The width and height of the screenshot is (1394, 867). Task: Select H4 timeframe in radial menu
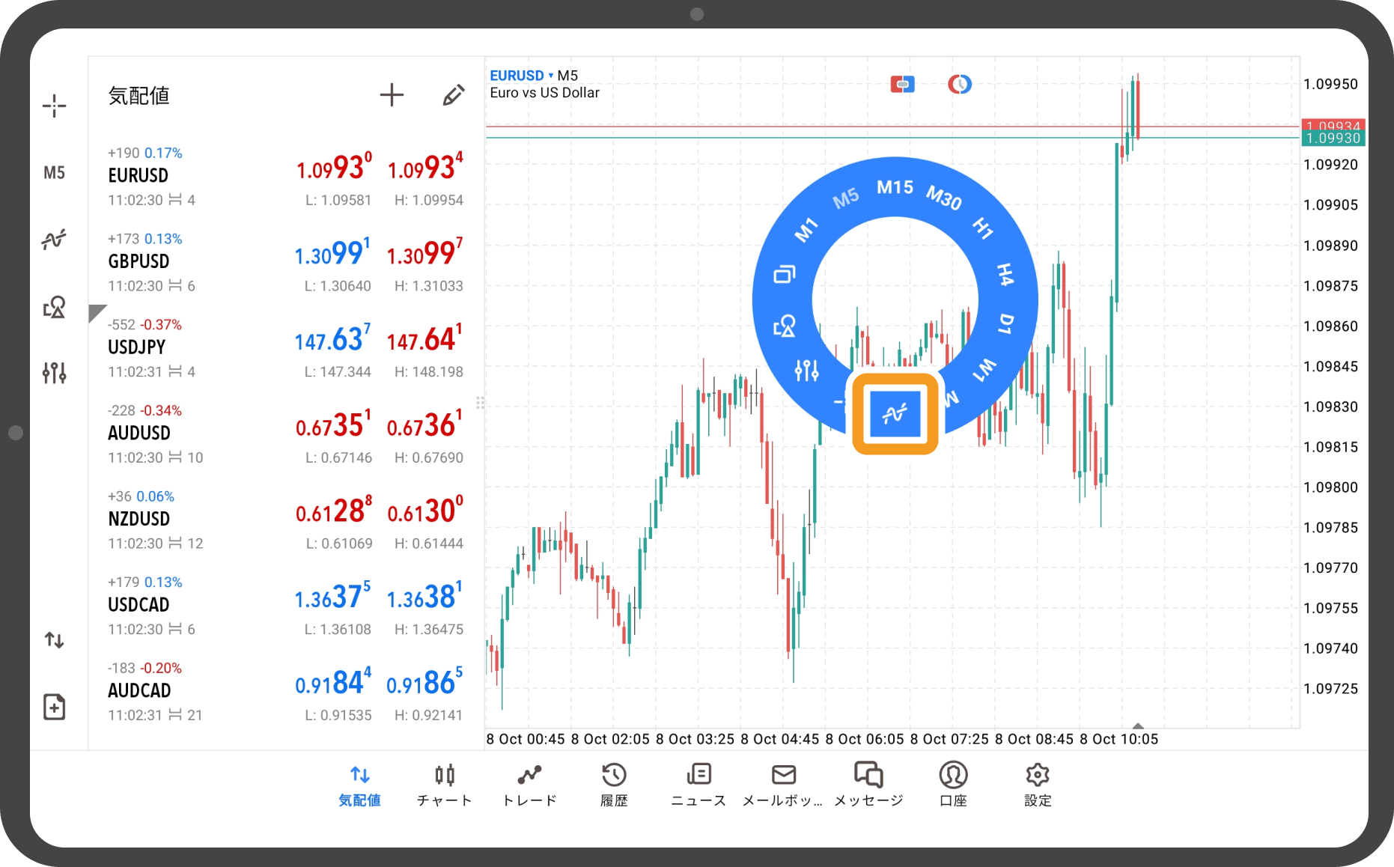[1005, 275]
